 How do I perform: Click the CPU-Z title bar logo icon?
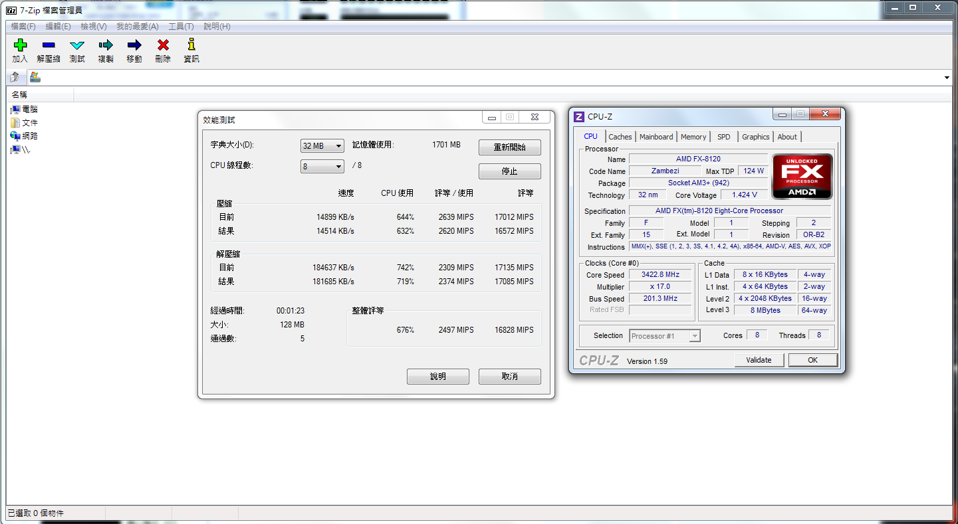coord(579,117)
